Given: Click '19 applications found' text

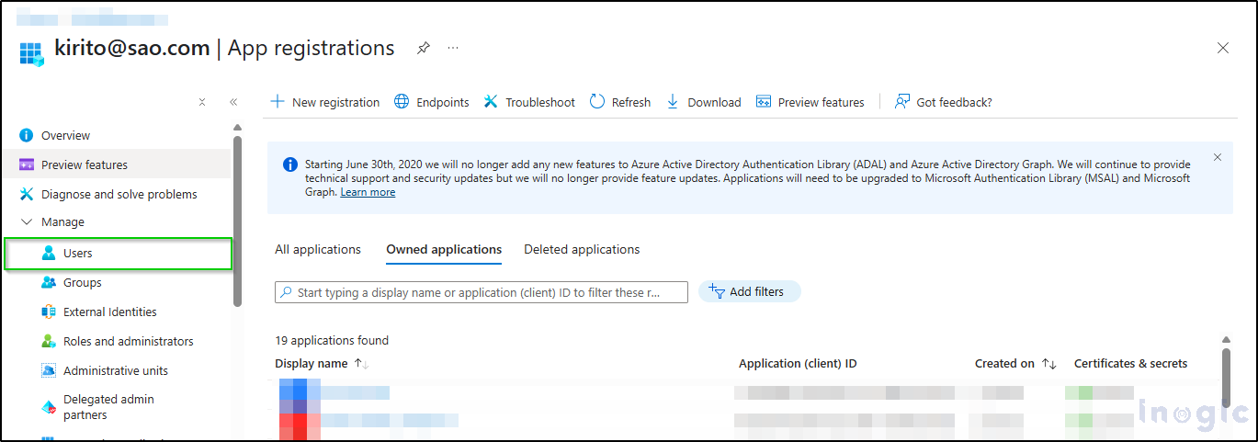Looking at the screenshot, I should point(332,341).
